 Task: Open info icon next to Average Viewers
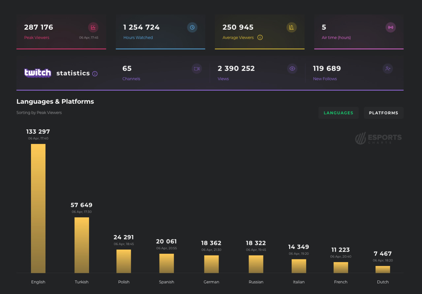[260, 38]
